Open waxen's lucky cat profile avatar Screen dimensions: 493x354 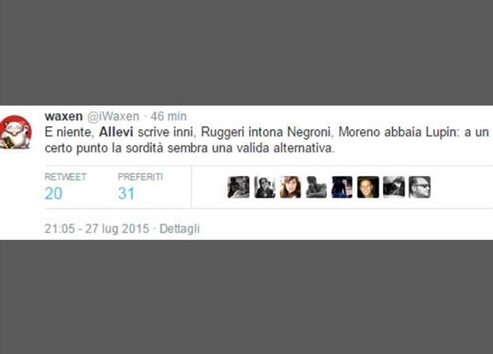click(16, 132)
